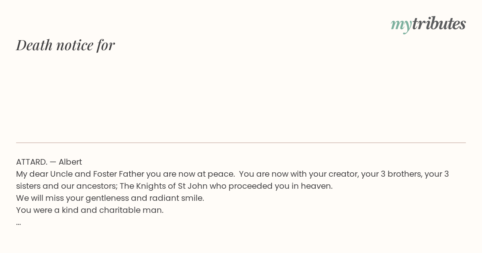Click the phrase "sisters and our ancestors"
The image size is (482, 253).
[66, 186]
